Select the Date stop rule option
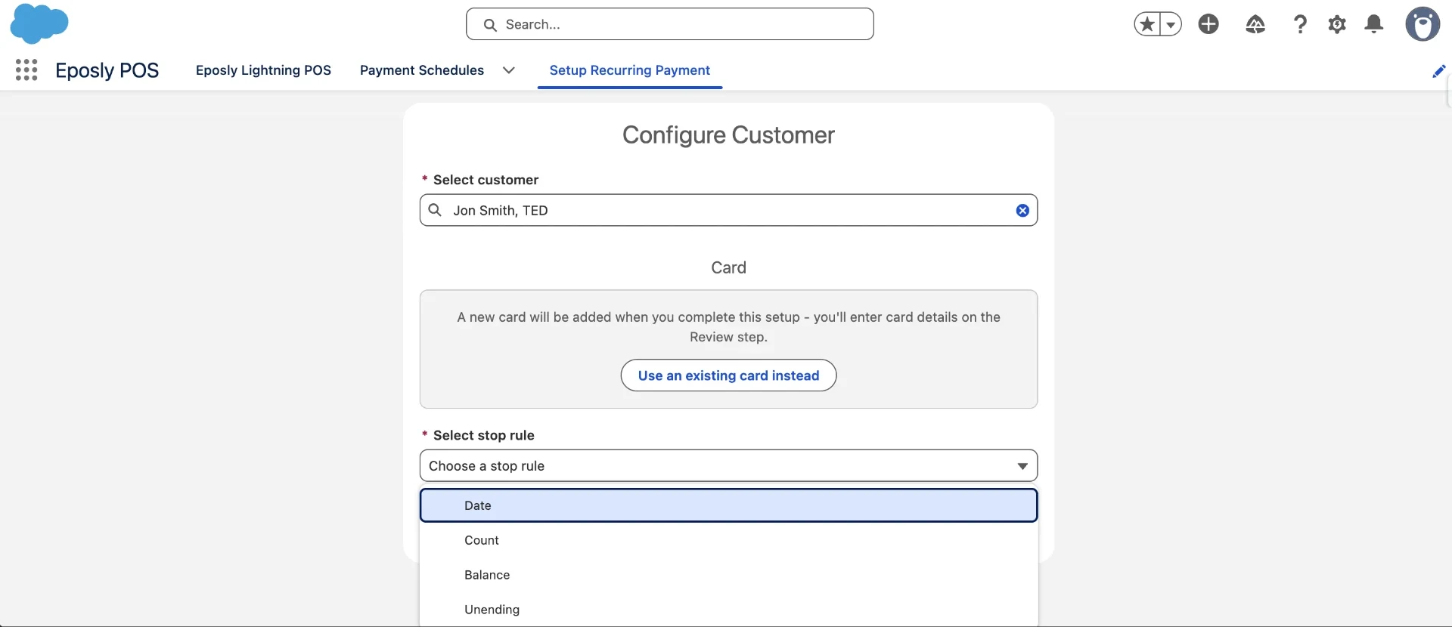The image size is (1452, 627). point(728,505)
